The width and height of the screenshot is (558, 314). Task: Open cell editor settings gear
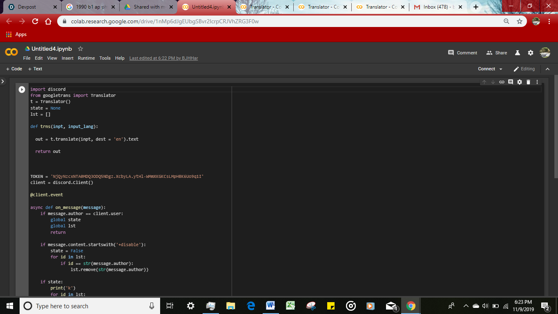click(x=519, y=82)
